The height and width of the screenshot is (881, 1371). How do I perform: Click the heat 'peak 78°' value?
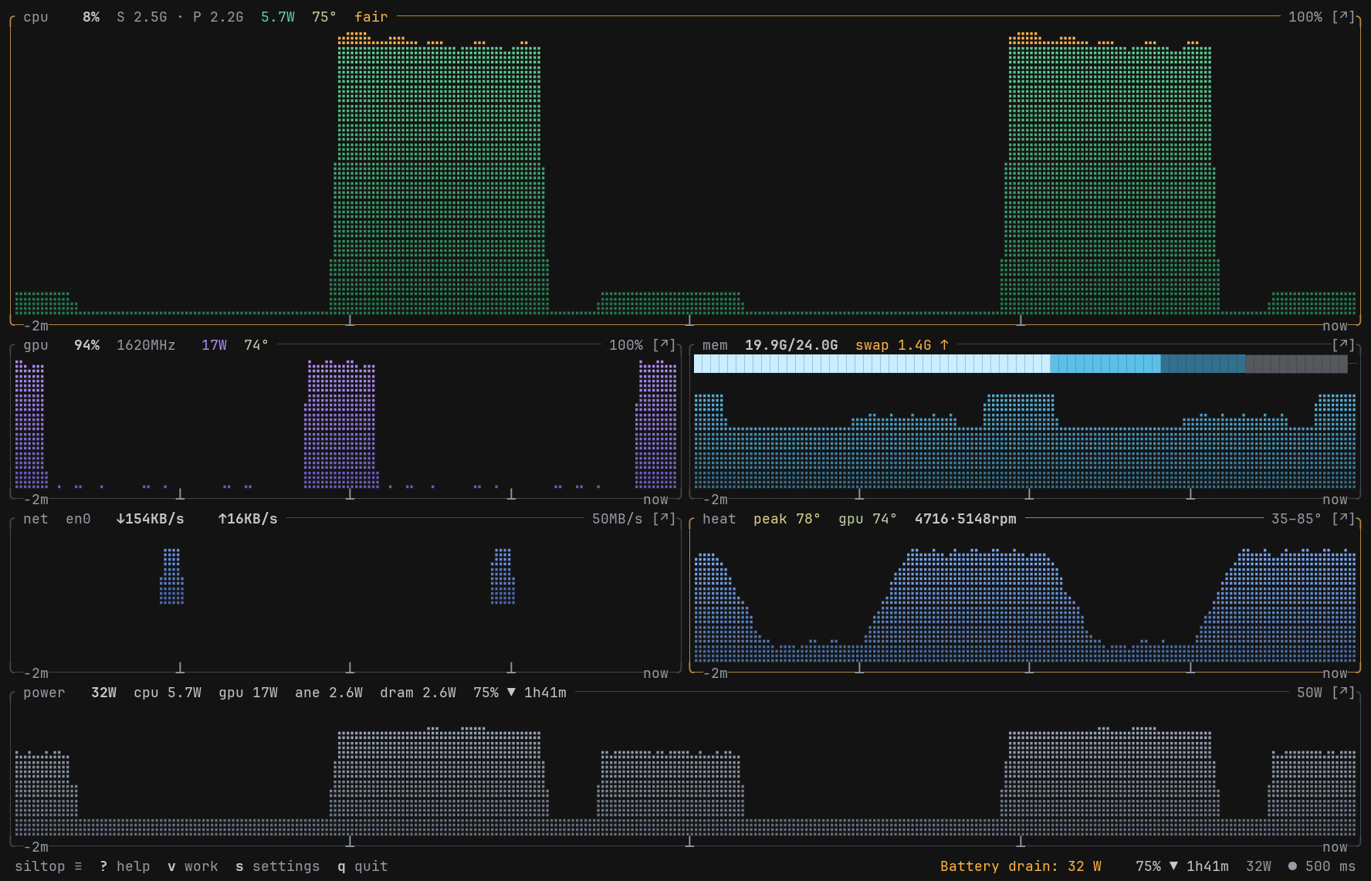point(787,519)
